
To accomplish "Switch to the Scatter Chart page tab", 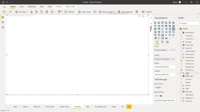I will click(64, 107).
